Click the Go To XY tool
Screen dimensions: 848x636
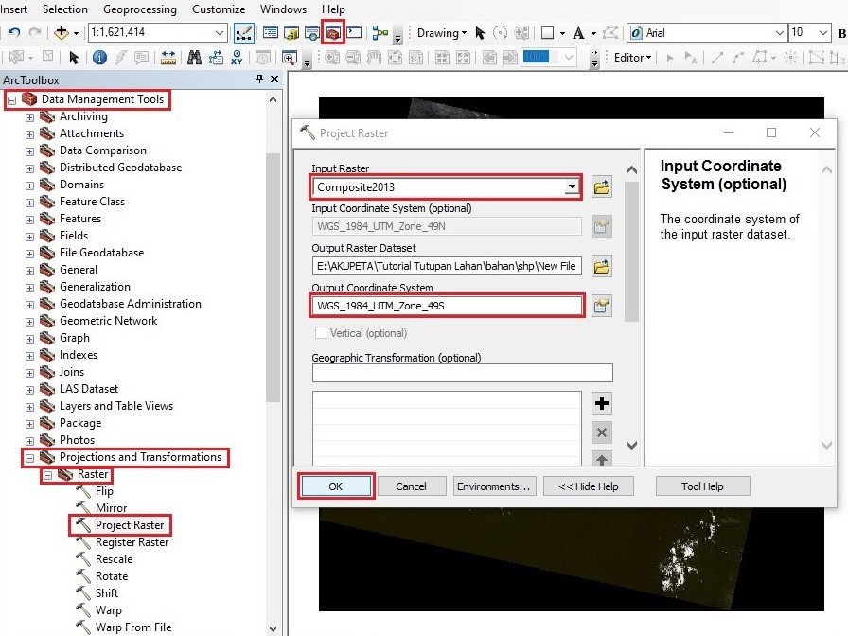coord(237,58)
